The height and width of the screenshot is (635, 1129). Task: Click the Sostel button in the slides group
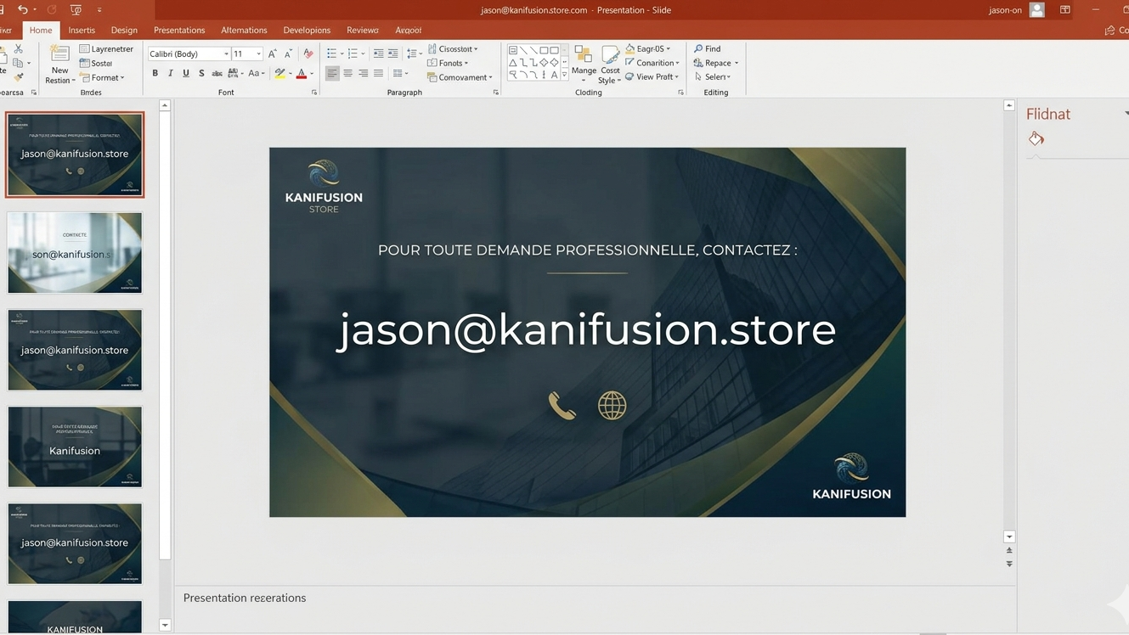coord(96,64)
